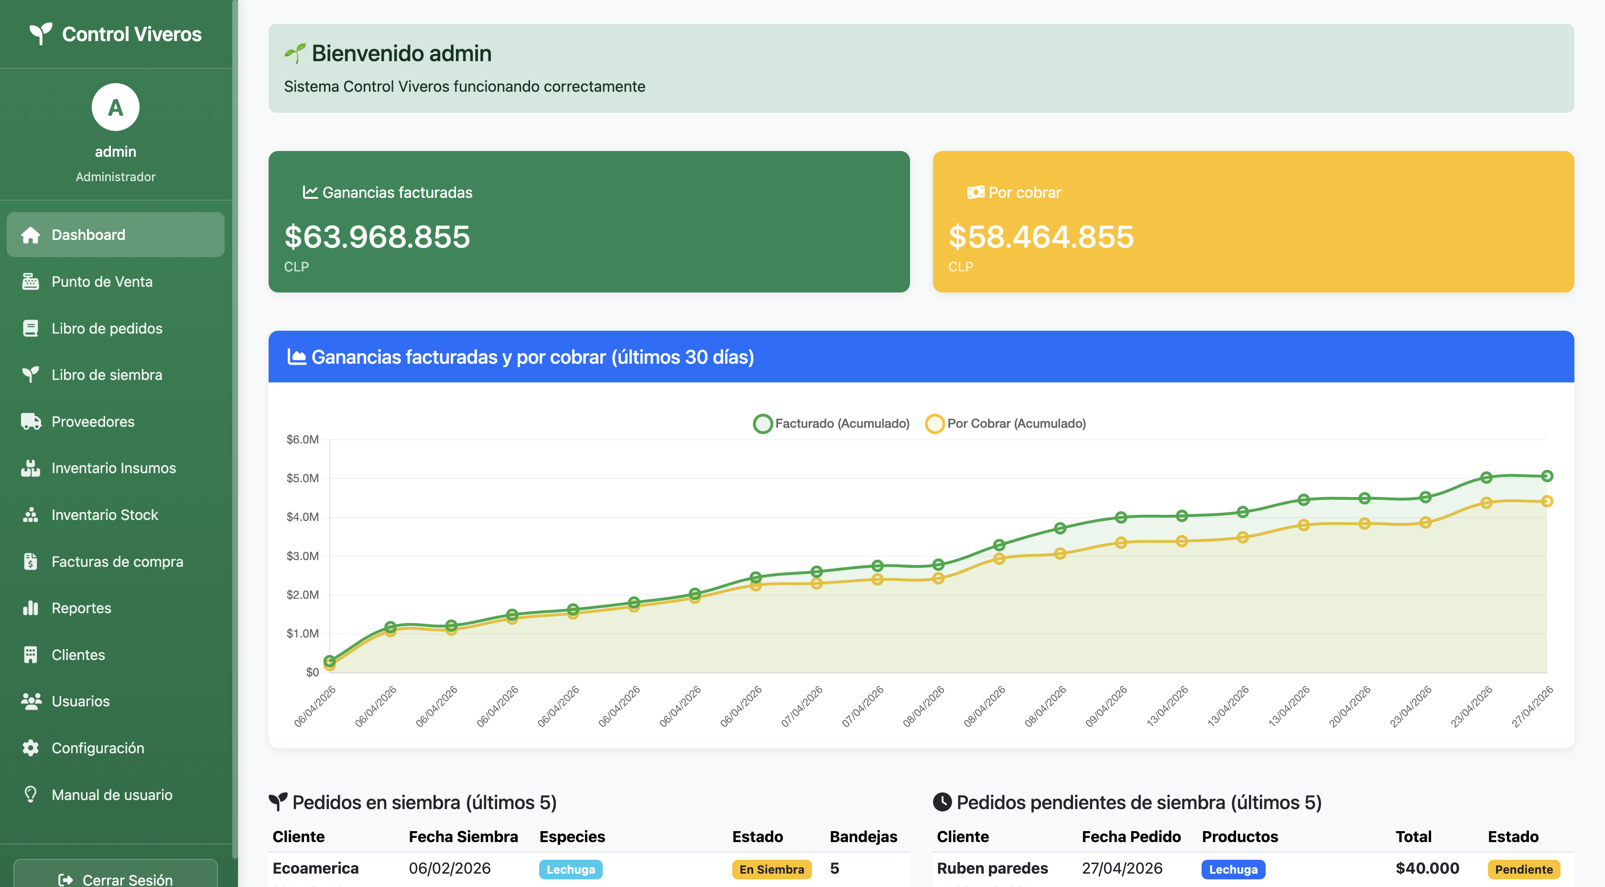Click the Por cobrar yellow card
This screenshot has width=1605, height=887.
(1253, 222)
